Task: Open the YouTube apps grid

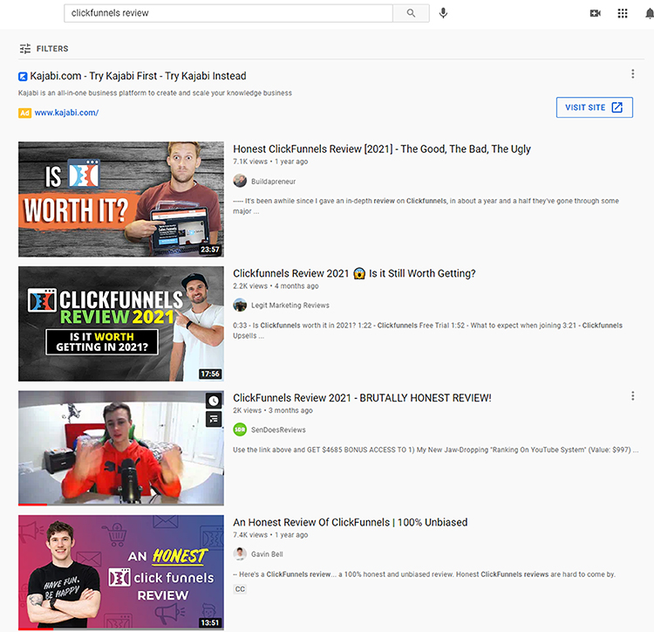Action: [x=623, y=13]
